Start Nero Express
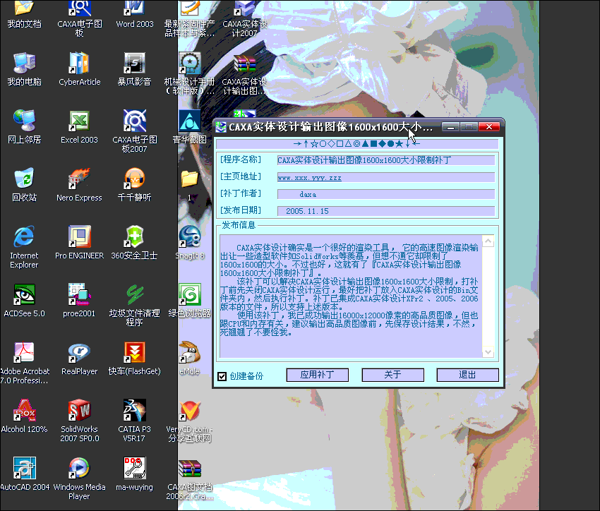 point(78,176)
